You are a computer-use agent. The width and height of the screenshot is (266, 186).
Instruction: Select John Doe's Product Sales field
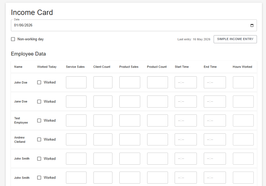click(x=130, y=82)
